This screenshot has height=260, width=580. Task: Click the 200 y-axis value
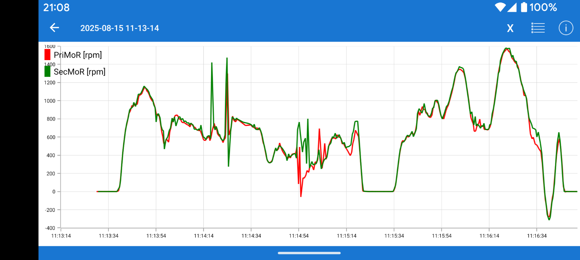tap(51, 173)
